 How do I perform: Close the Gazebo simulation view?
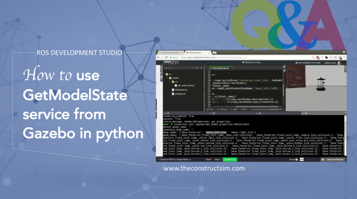[x=345, y=67]
